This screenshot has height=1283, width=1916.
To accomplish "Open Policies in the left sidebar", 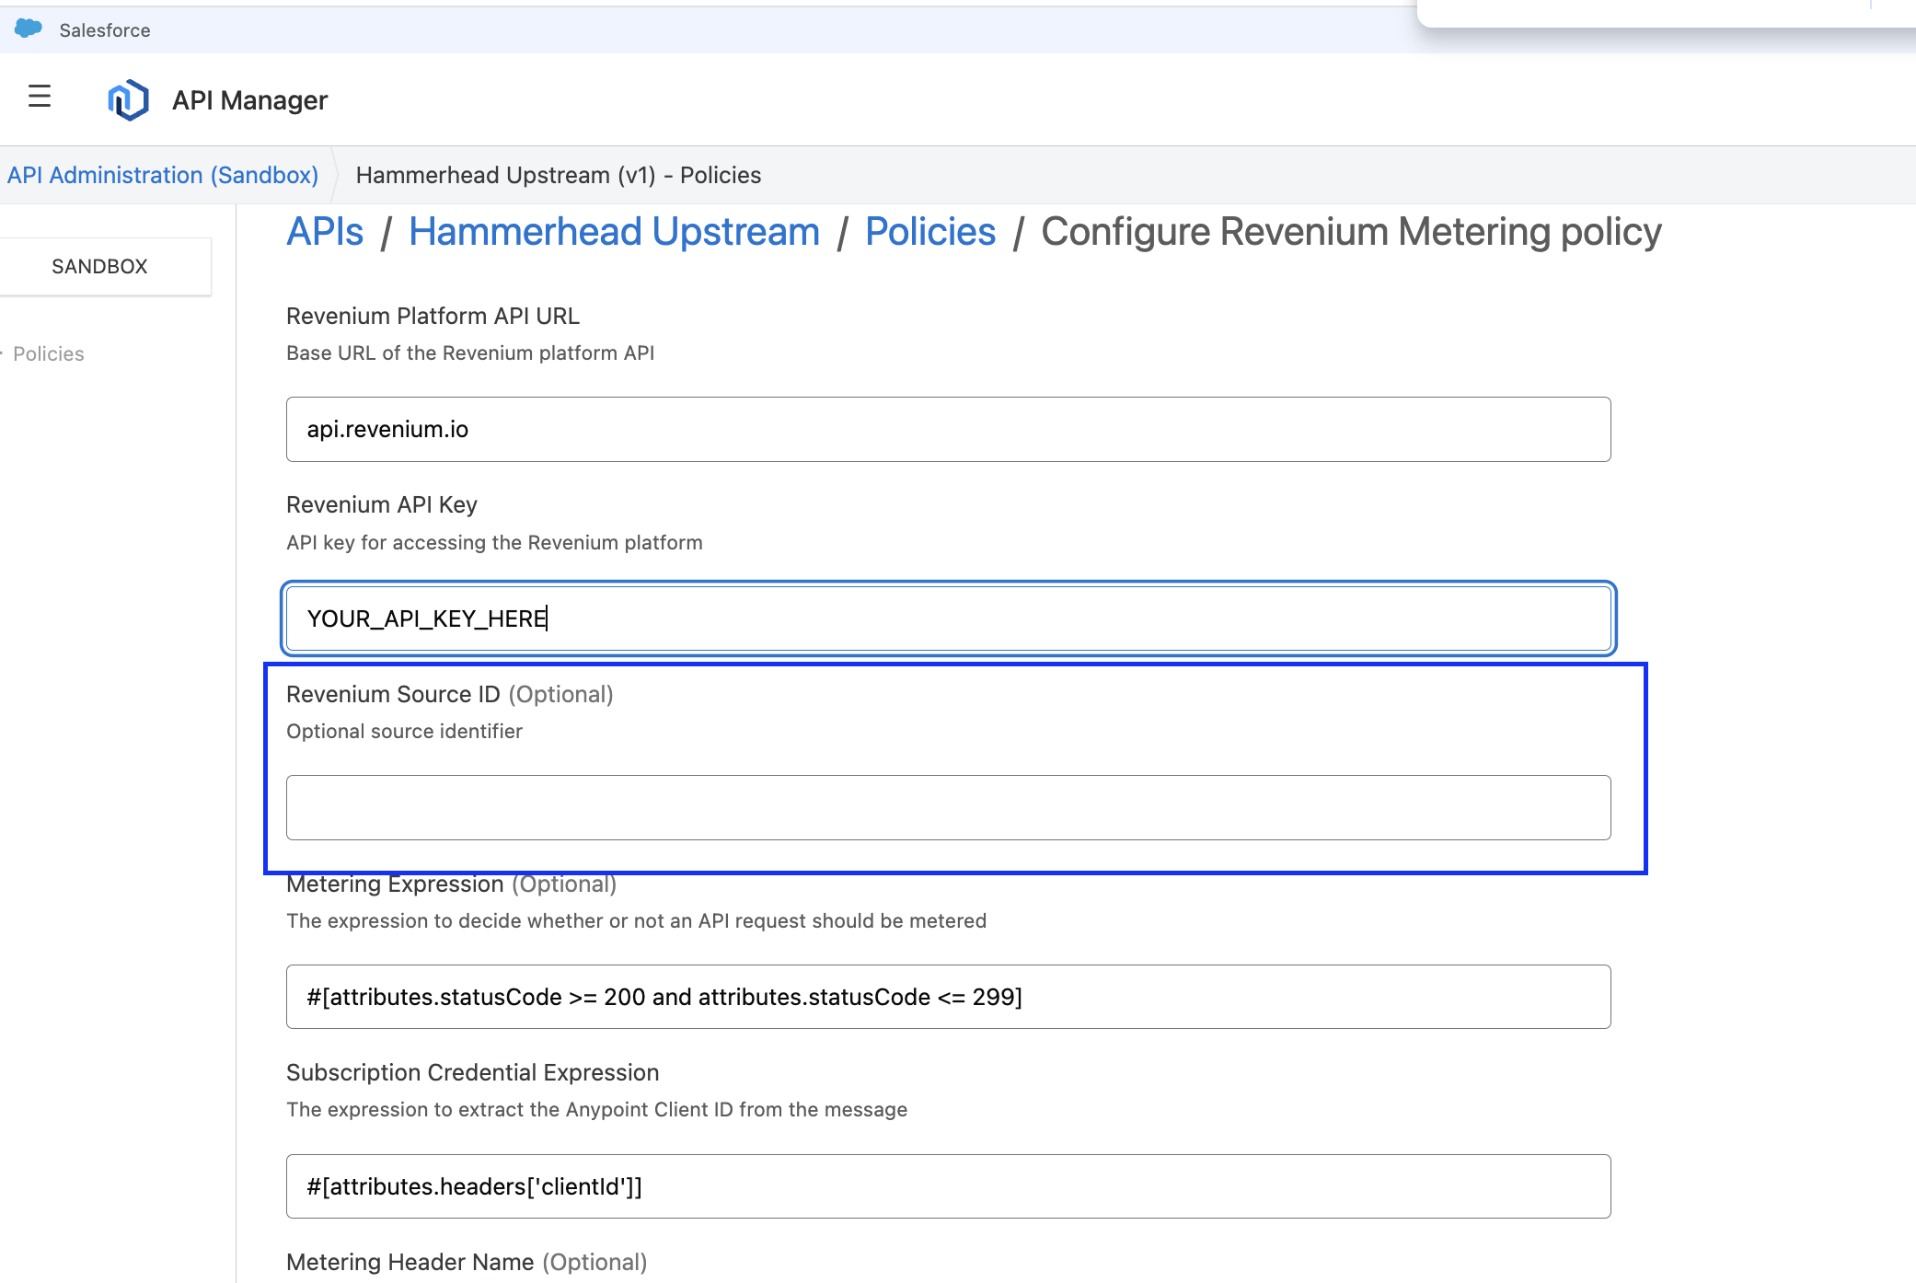I will coord(49,353).
